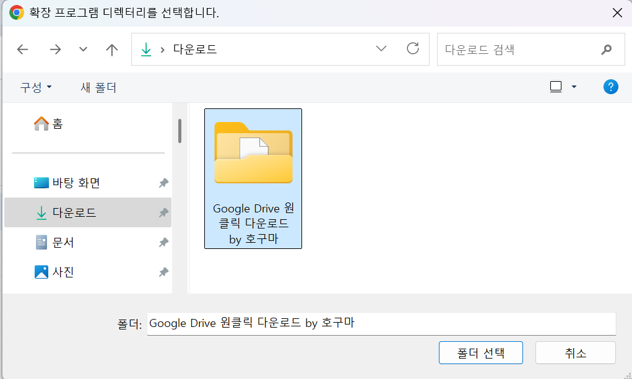Click the Chrome icon in the title bar

click(x=17, y=13)
